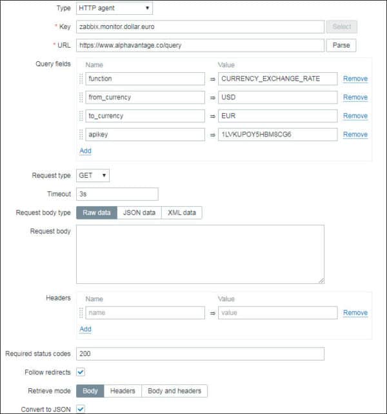The height and width of the screenshot is (414, 387).
Task: Switch Retrieve mode to Headers
Action: tap(123, 391)
